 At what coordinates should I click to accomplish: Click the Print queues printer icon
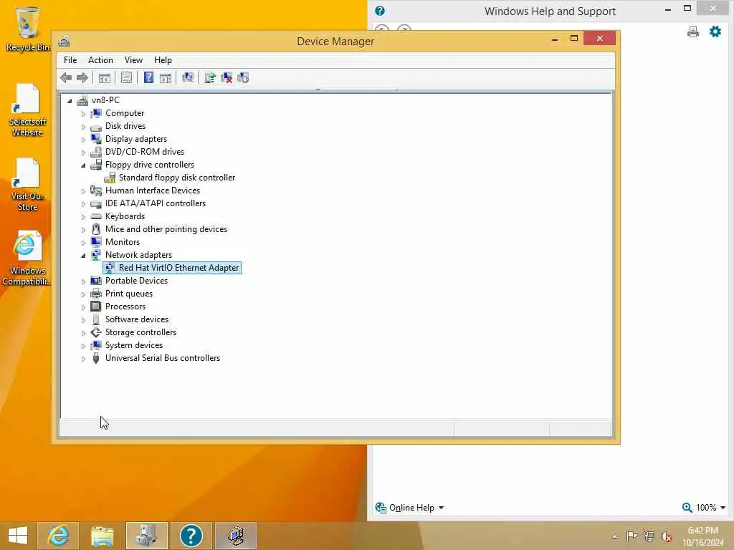click(96, 294)
